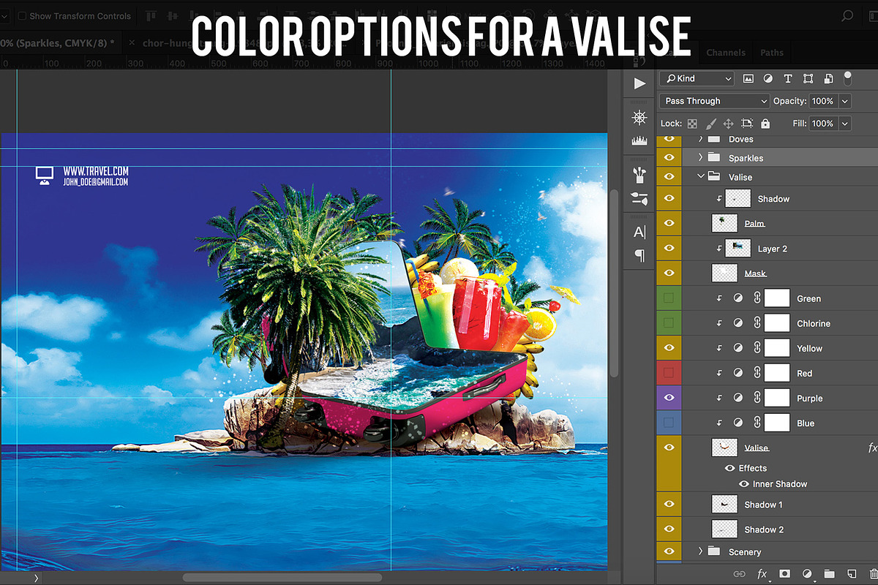Hide the Purple adjustment layer
Viewport: 878px width, 585px height.
(x=669, y=398)
